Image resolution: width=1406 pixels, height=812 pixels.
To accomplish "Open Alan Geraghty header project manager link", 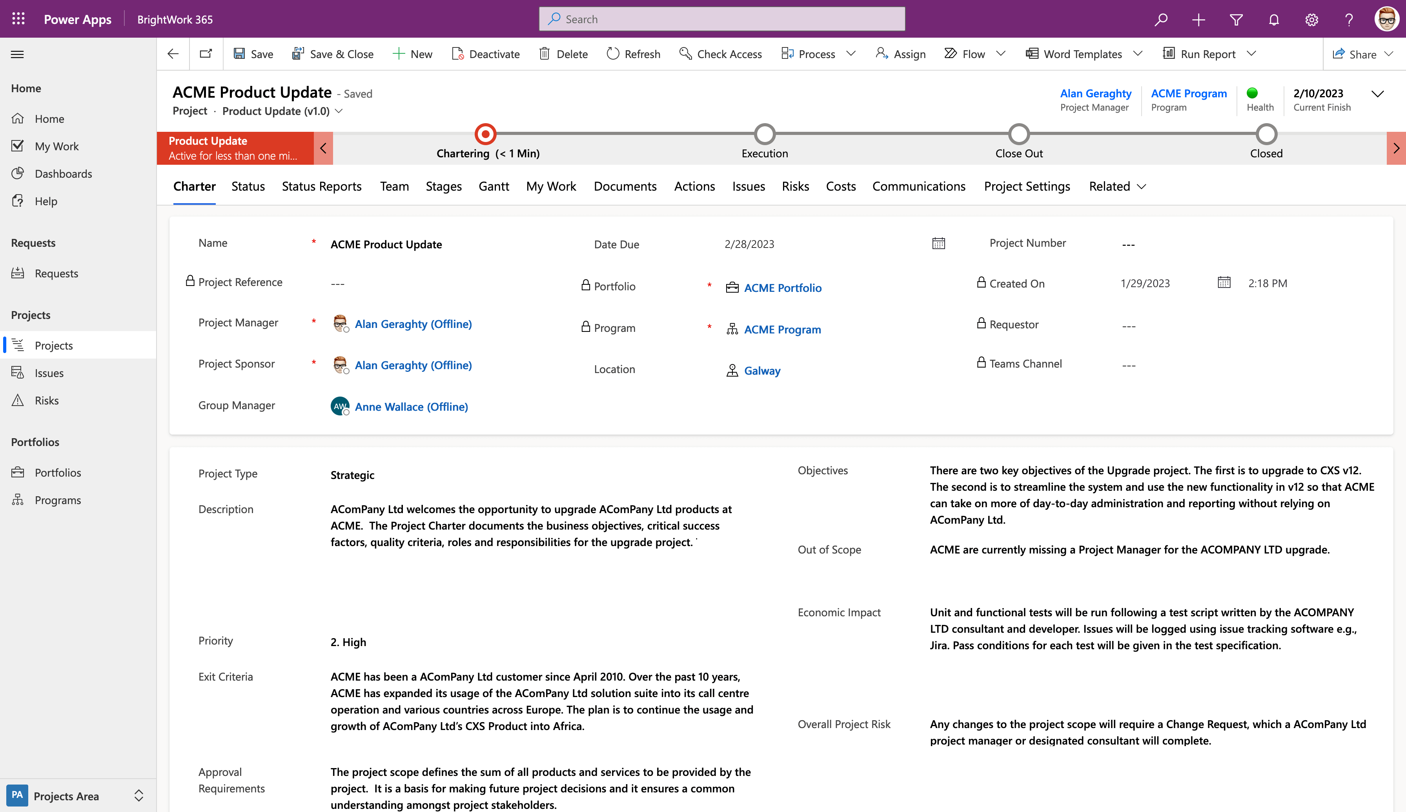I will click(1095, 93).
